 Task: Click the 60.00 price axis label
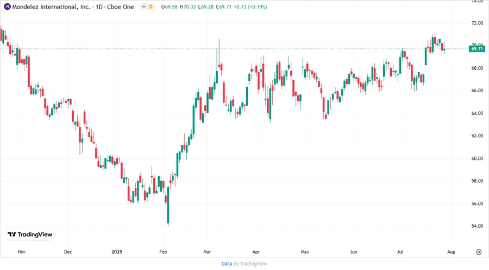click(477, 158)
